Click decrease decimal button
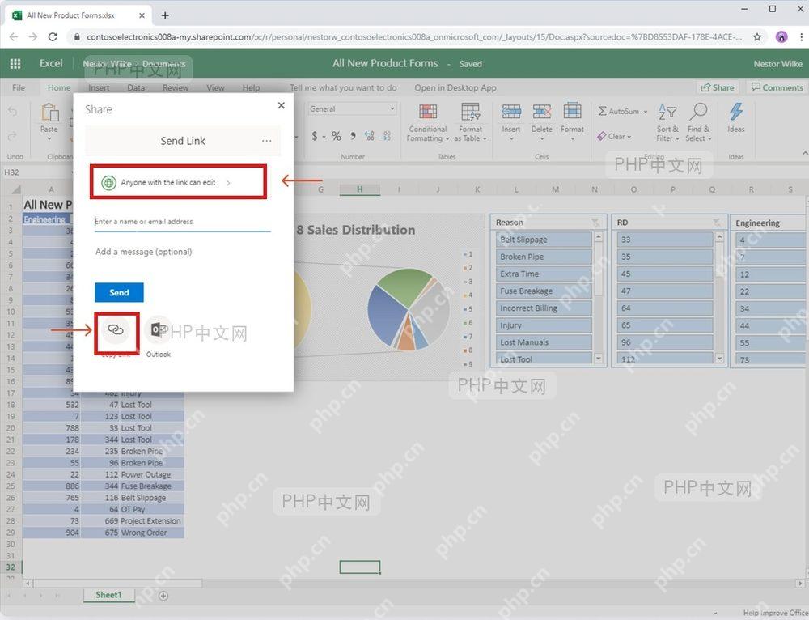The height and width of the screenshot is (620, 809). (386, 136)
